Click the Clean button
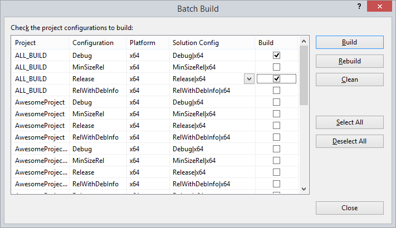The image size is (396, 228). pos(349,80)
